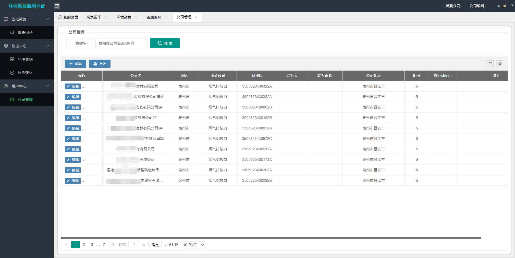Open 我的桌面 home tab
The image size is (515, 258).
[68, 17]
